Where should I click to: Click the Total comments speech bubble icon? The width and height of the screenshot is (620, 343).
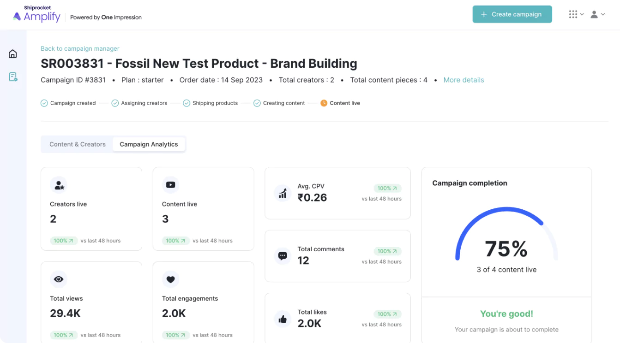click(x=283, y=256)
